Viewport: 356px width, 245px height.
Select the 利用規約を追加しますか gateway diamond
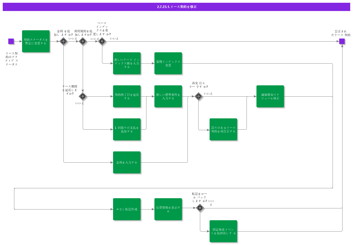83,41
